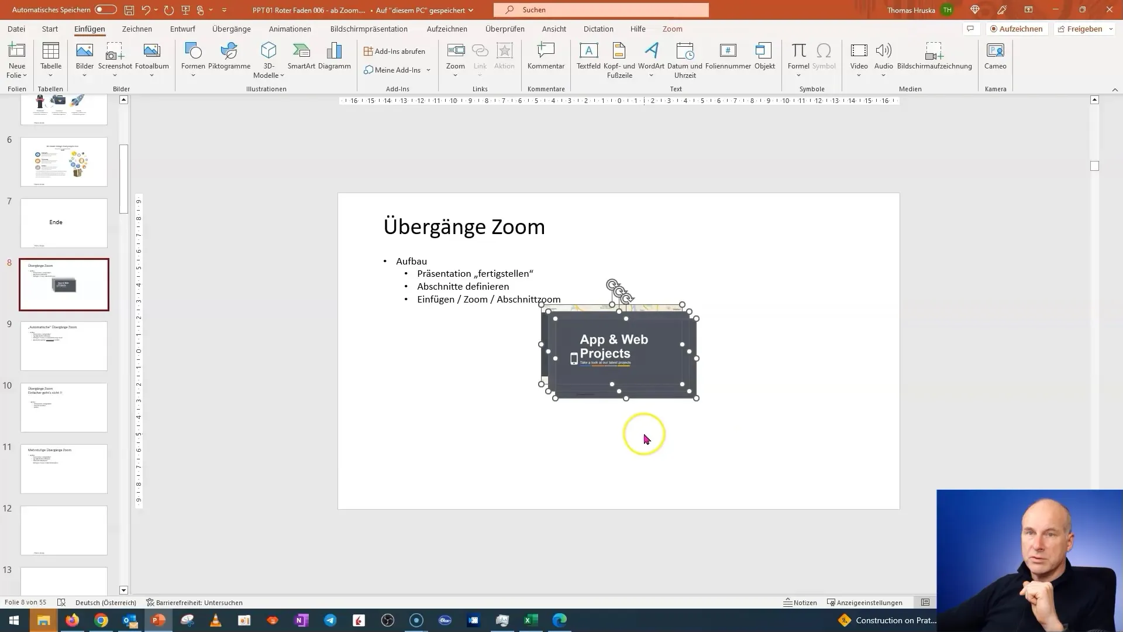Viewport: 1123px width, 632px height.
Task: Insert Piktogramme icons
Action: [229, 56]
